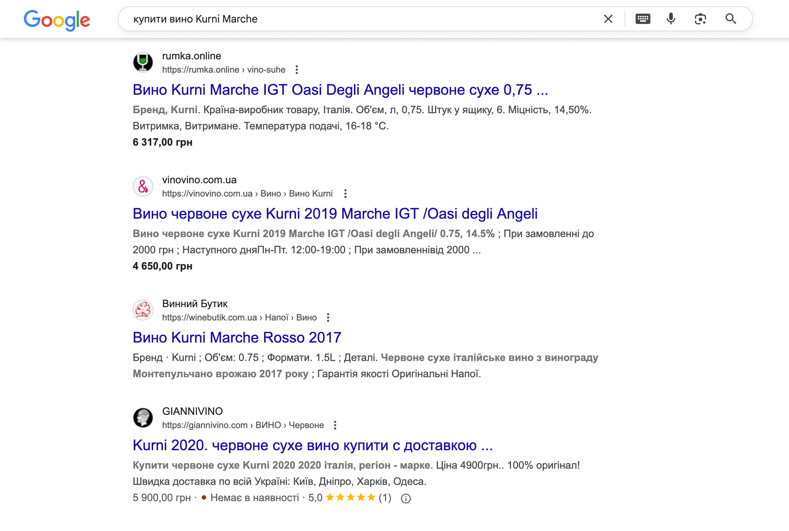Open three-dot menu for winebutik.com.ua result
This screenshot has height=531, width=789.
point(328,317)
